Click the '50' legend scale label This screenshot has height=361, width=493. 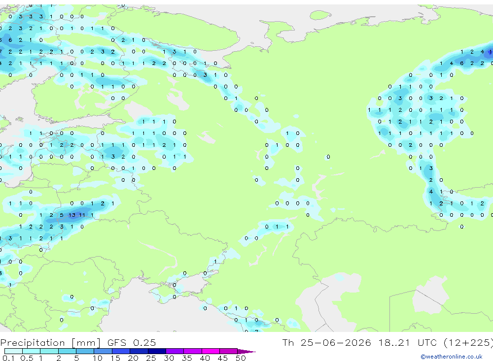pyautogui.click(x=241, y=358)
